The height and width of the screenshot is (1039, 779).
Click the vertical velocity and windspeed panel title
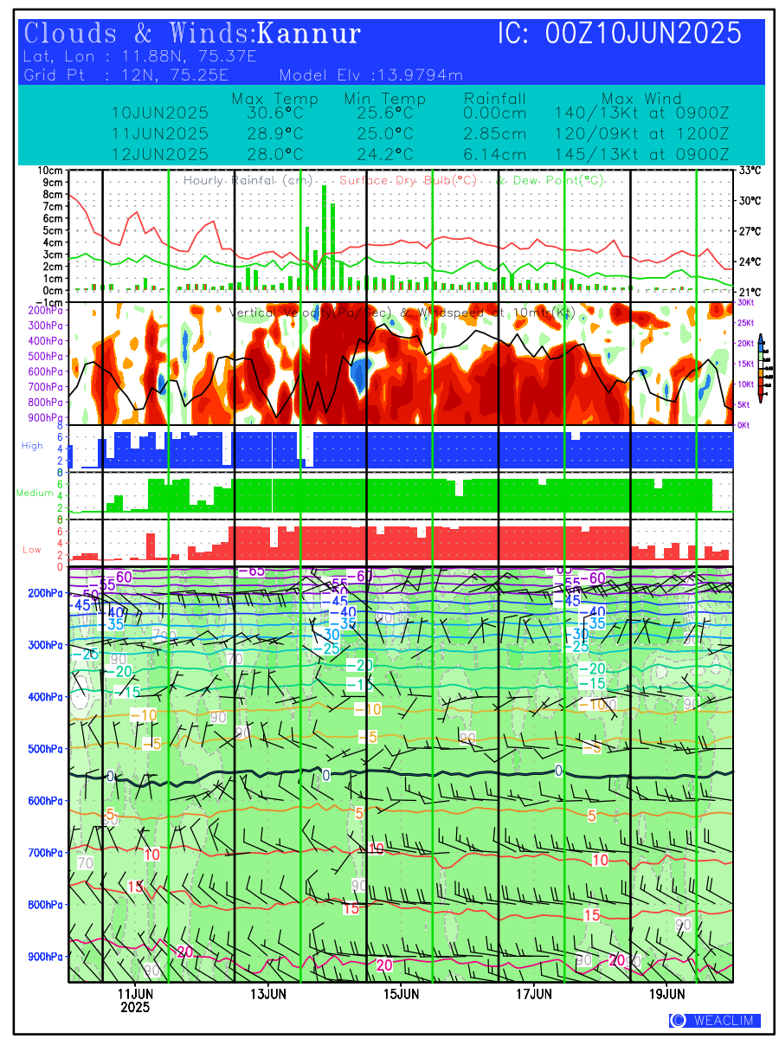402,312
